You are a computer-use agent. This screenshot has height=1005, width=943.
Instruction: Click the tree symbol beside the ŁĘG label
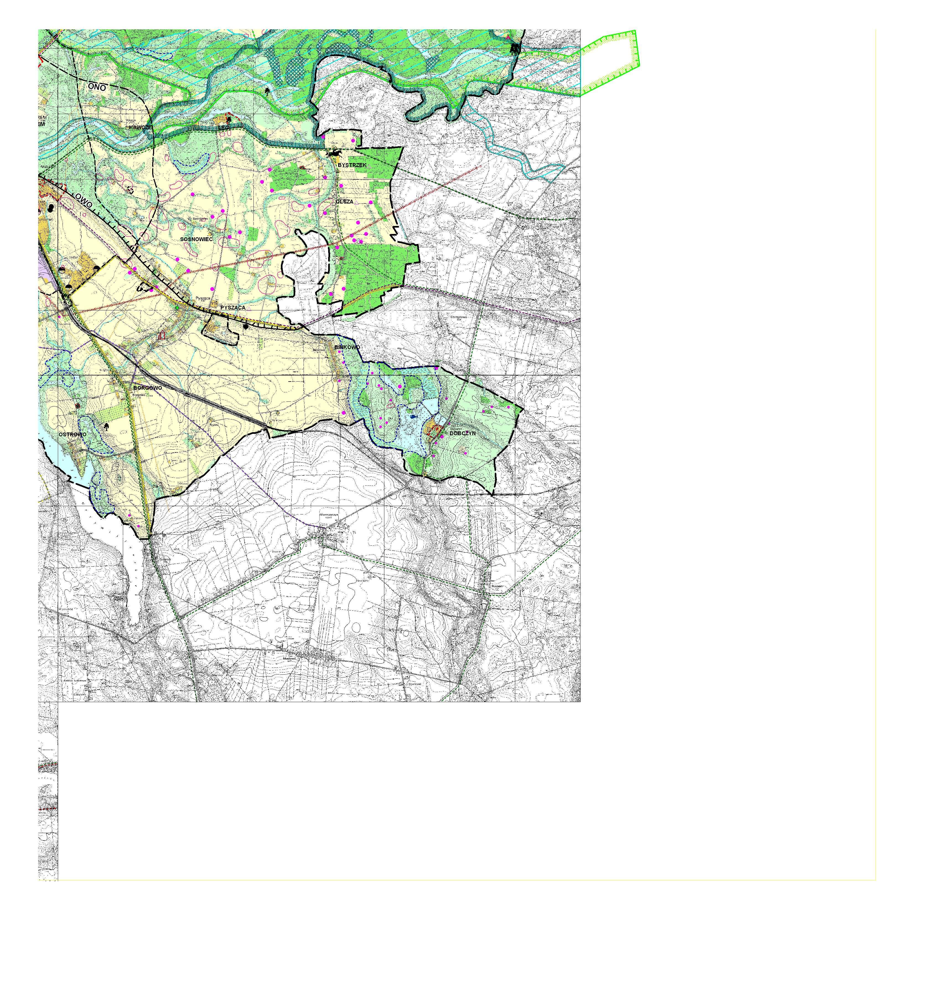click(229, 120)
